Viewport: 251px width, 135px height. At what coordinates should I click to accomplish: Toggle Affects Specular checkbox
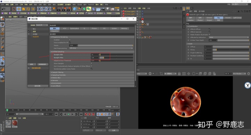click(x=210, y=32)
